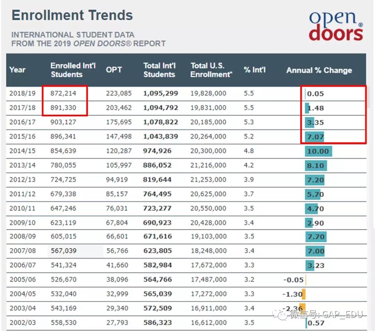The image size is (375, 331).
Task: Click enrolled value 567,039
Action: [64, 251]
